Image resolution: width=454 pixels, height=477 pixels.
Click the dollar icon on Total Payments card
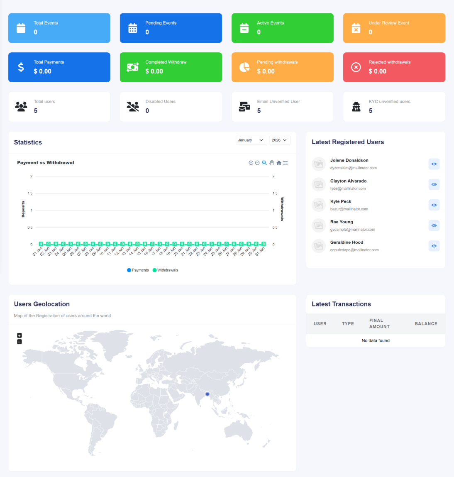coord(21,67)
